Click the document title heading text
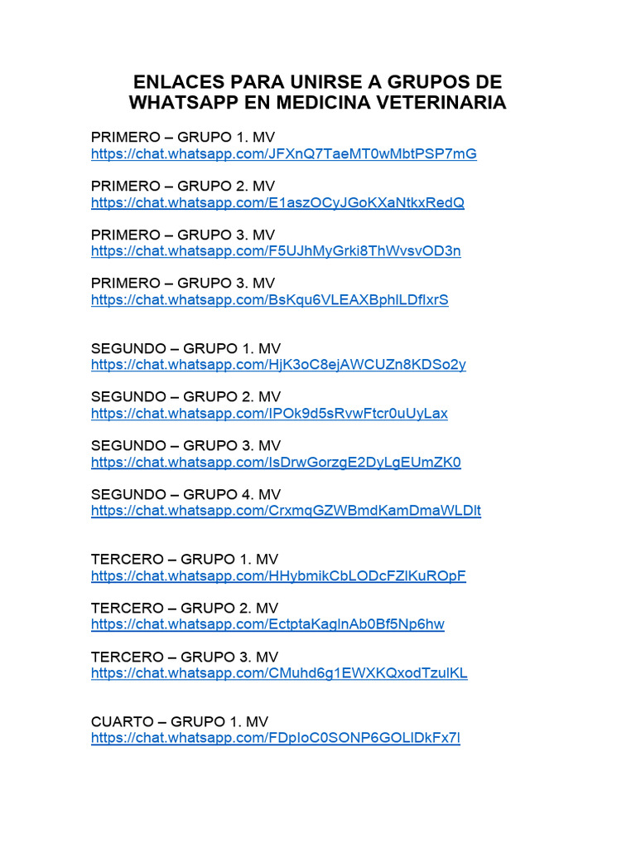Screen dimensions: 636x849 [x=317, y=92]
